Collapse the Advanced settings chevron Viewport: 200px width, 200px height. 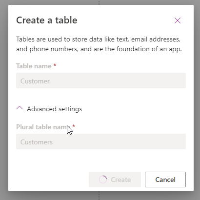click(20, 108)
